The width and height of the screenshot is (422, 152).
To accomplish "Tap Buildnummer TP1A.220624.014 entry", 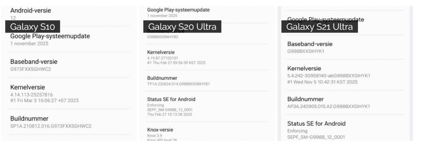I will [x=178, y=81].
